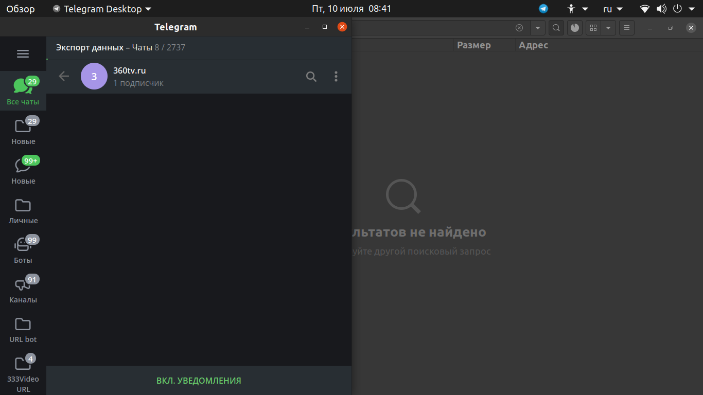This screenshot has width=703, height=395.
Task: Open the clock and calendar panel
Action: pos(351,9)
